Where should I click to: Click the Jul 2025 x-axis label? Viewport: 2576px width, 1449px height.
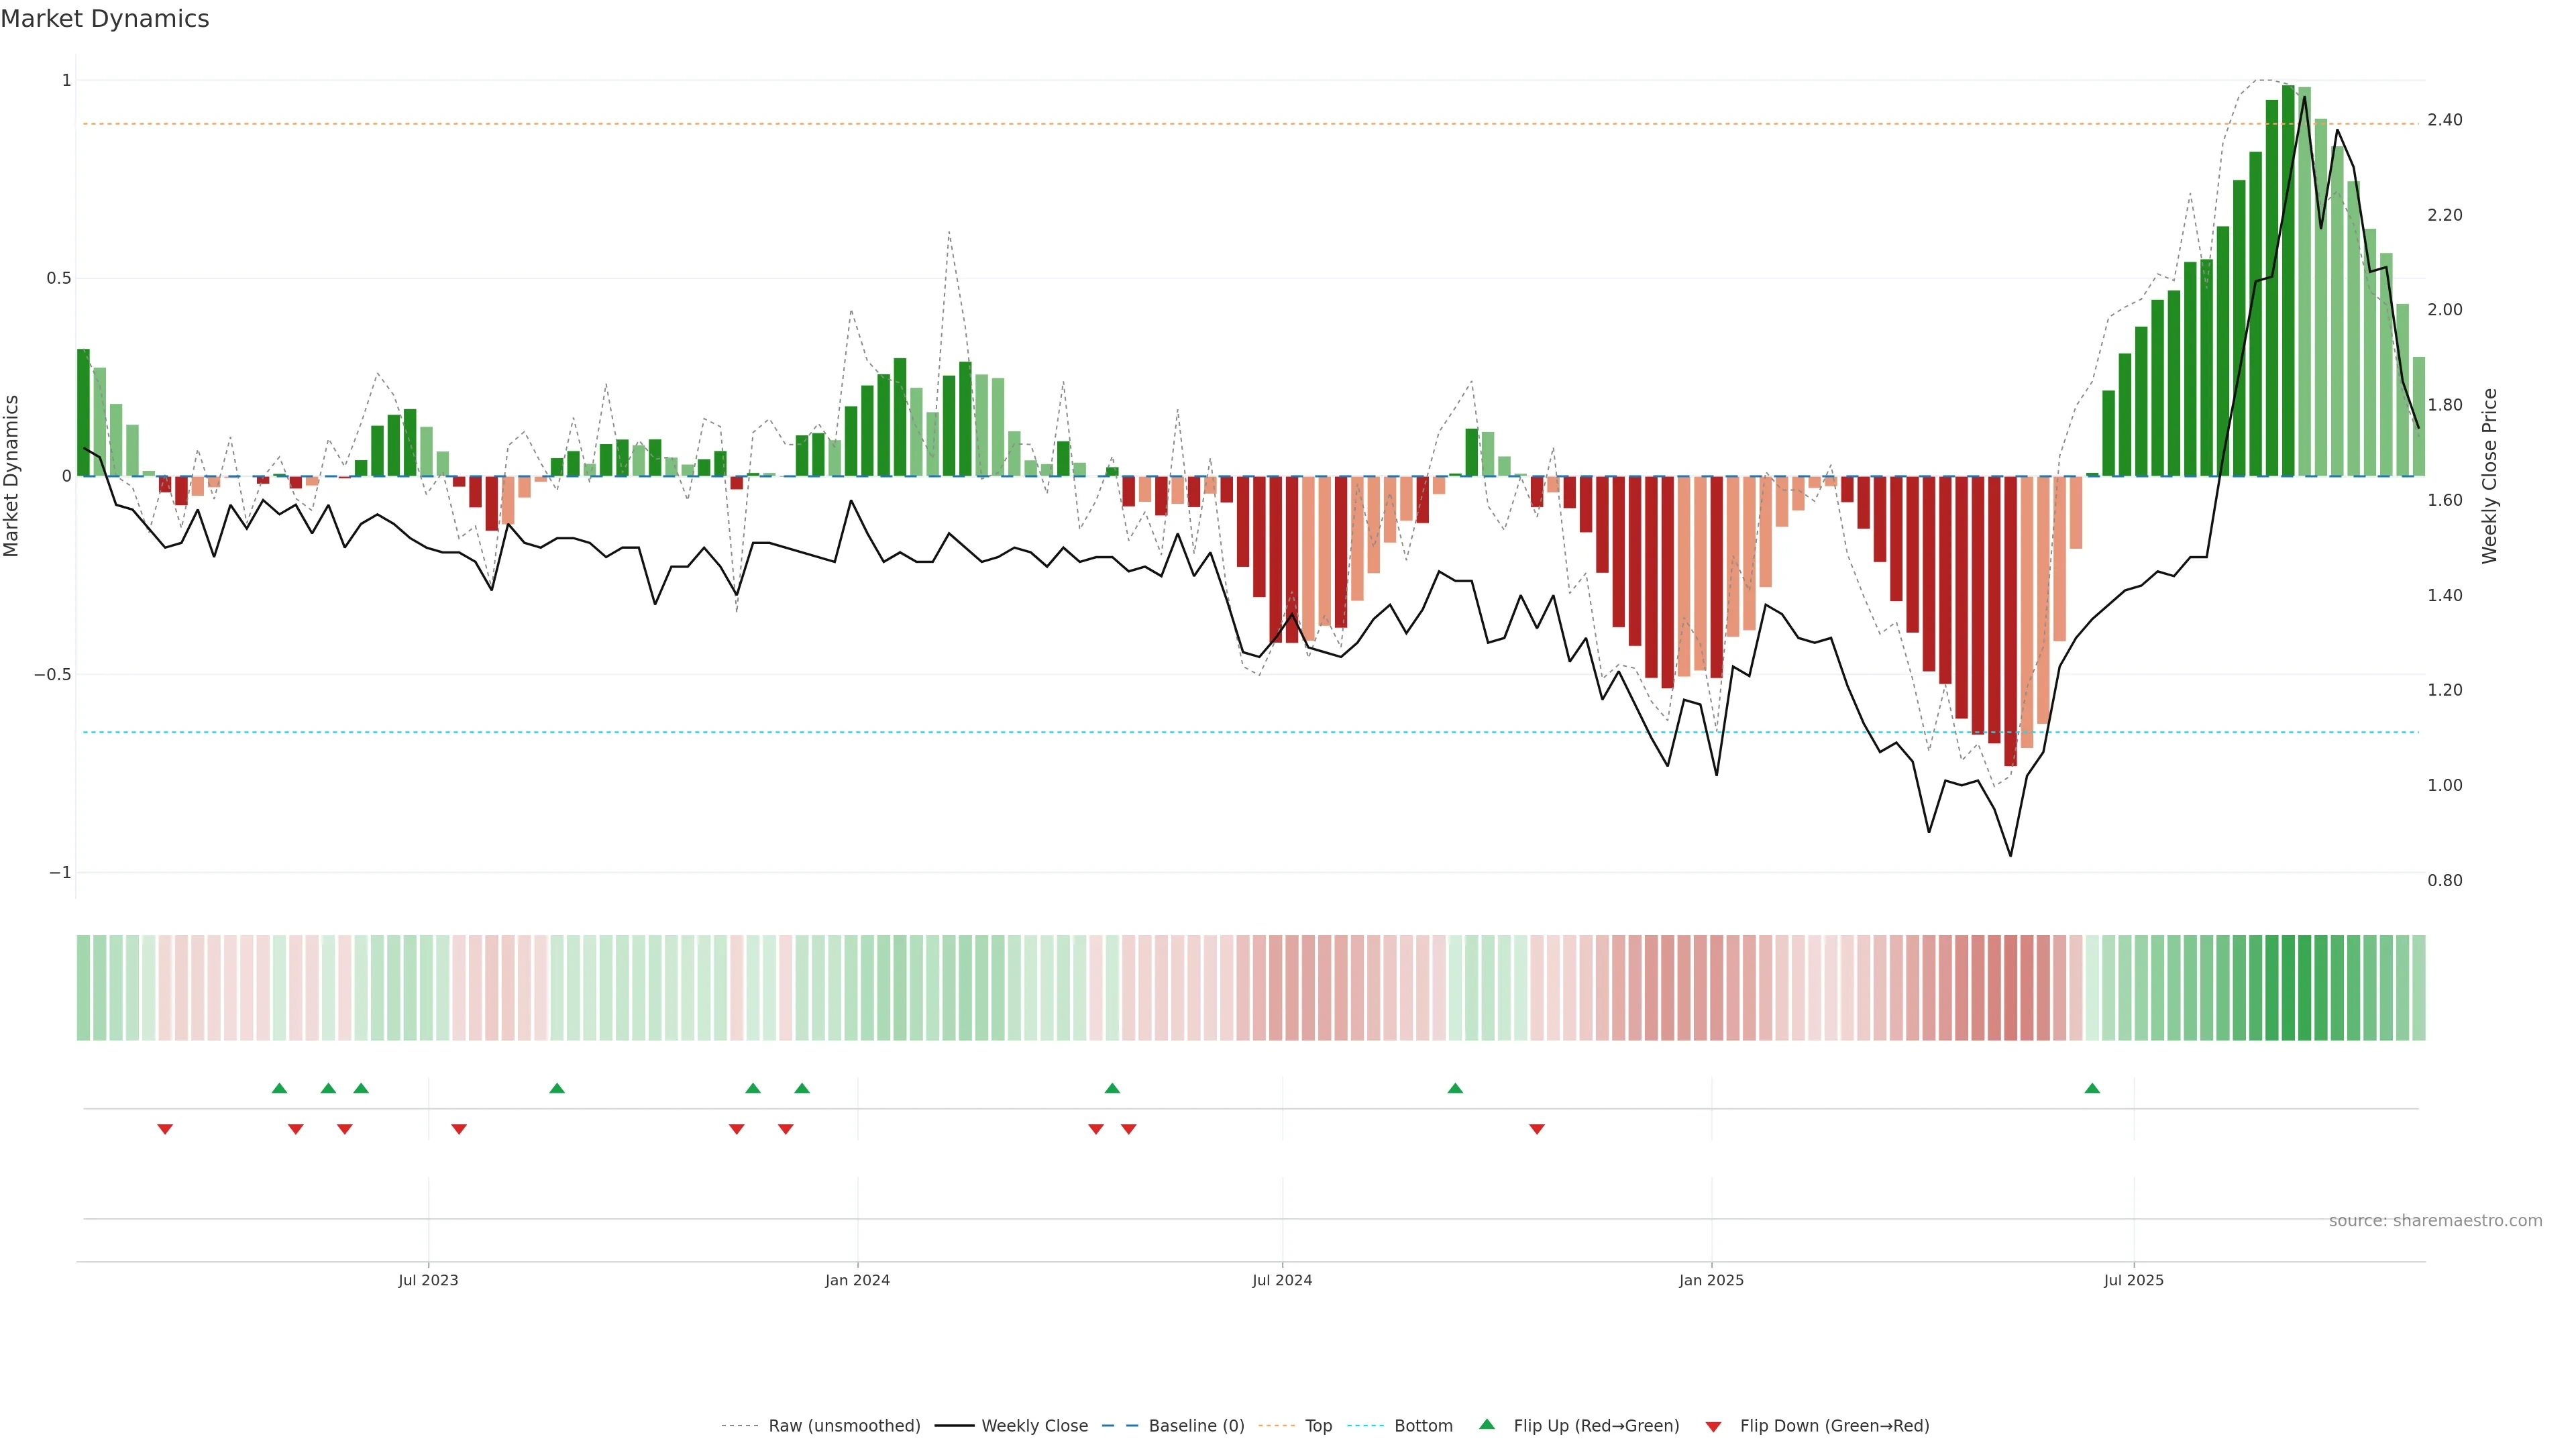2133,1280
